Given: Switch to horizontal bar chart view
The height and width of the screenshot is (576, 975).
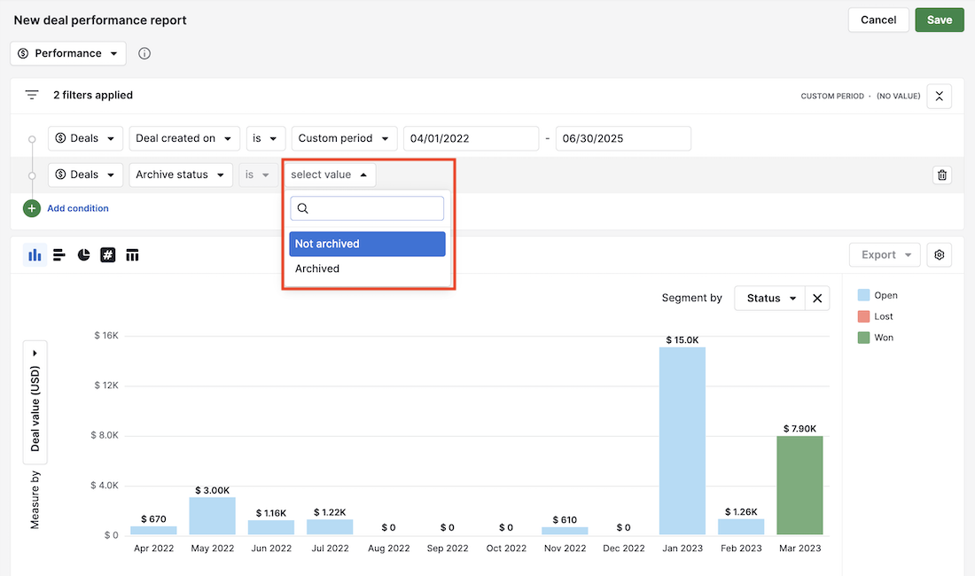Looking at the screenshot, I should pyautogui.click(x=59, y=254).
